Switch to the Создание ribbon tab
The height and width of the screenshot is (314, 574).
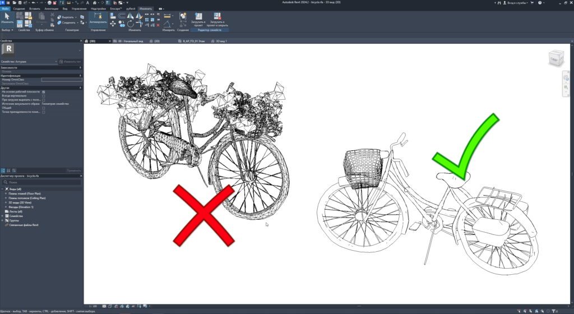tap(19, 8)
